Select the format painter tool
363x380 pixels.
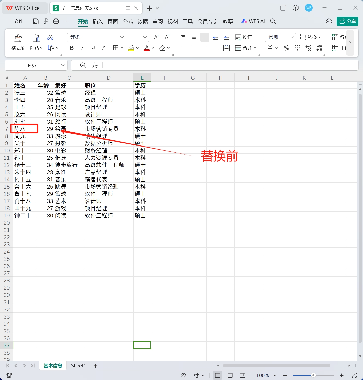[x=18, y=41]
